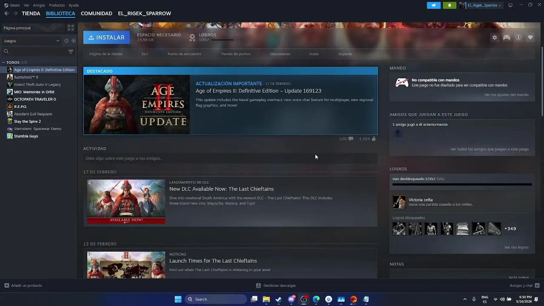Go back with the left arrow
Image resolution: width=544 pixels, height=306 pixels.
click(x=6, y=14)
